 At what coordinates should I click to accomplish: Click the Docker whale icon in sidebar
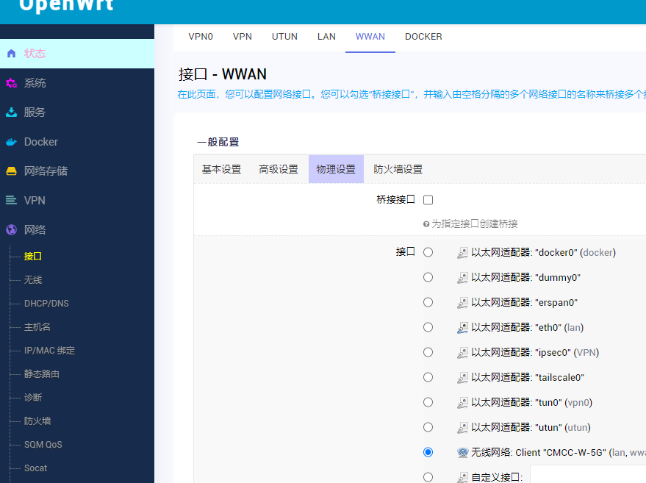click(12, 142)
